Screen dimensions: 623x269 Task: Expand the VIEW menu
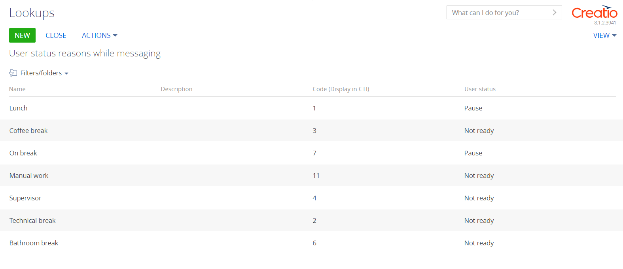click(605, 35)
